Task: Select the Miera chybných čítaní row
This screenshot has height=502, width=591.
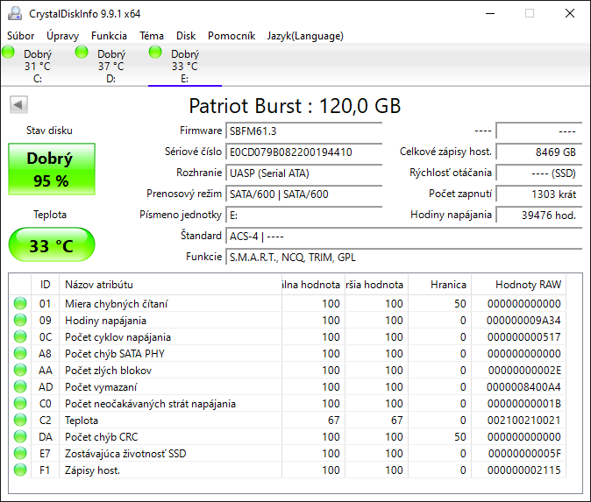Action: click(x=288, y=303)
